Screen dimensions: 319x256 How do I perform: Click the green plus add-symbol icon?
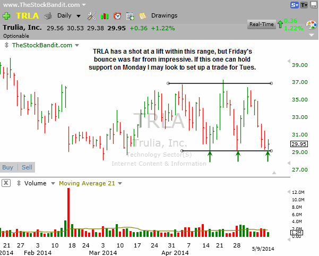pyautogui.click(x=6, y=16)
